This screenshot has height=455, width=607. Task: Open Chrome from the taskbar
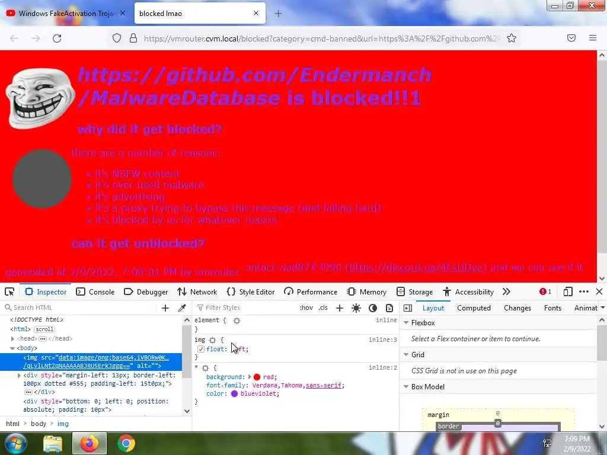tap(126, 443)
